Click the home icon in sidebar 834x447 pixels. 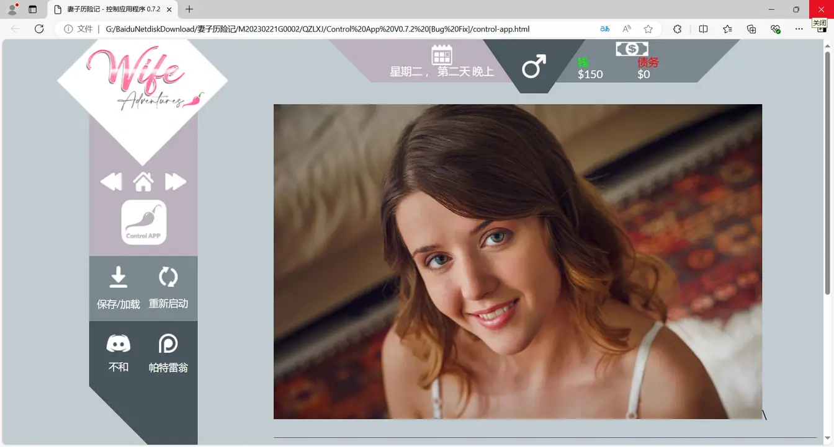coord(143,182)
